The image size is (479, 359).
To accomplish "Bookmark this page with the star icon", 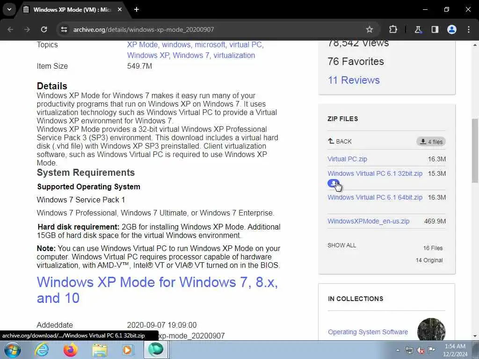I will 370,29.
